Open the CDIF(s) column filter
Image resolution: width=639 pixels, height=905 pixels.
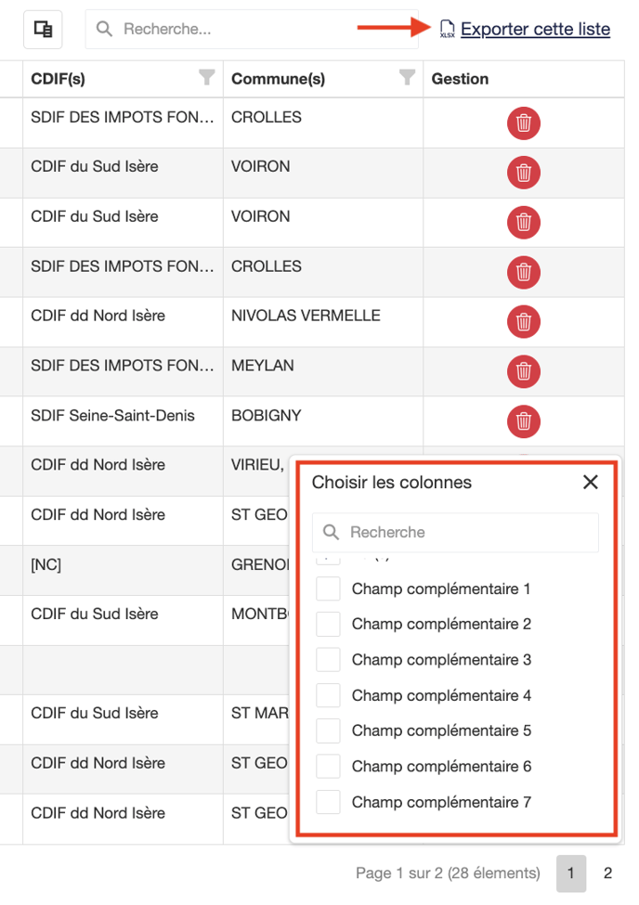[206, 78]
